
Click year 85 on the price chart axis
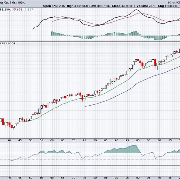point(106,140)
